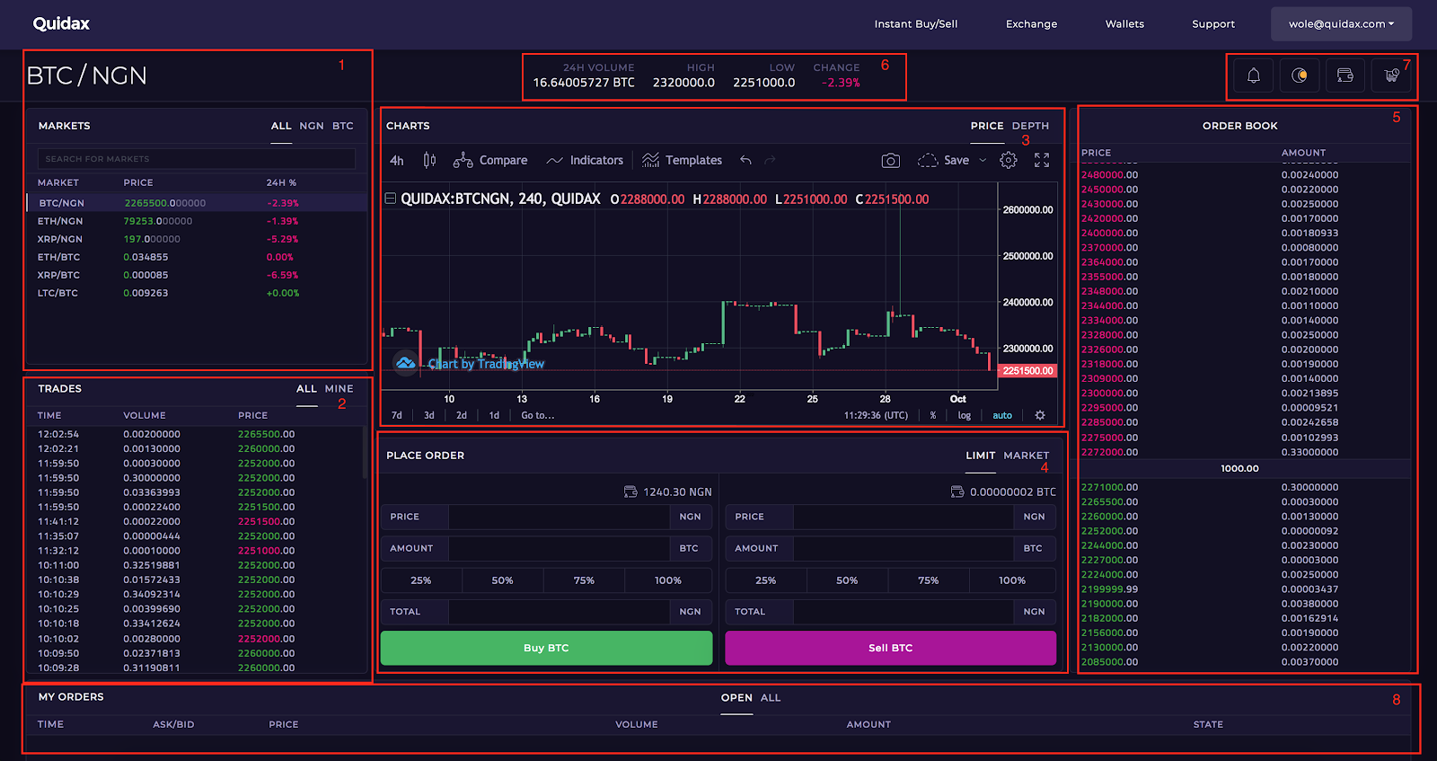The width and height of the screenshot is (1437, 761).
Task: Set buy amount to 25%
Action: point(421,580)
